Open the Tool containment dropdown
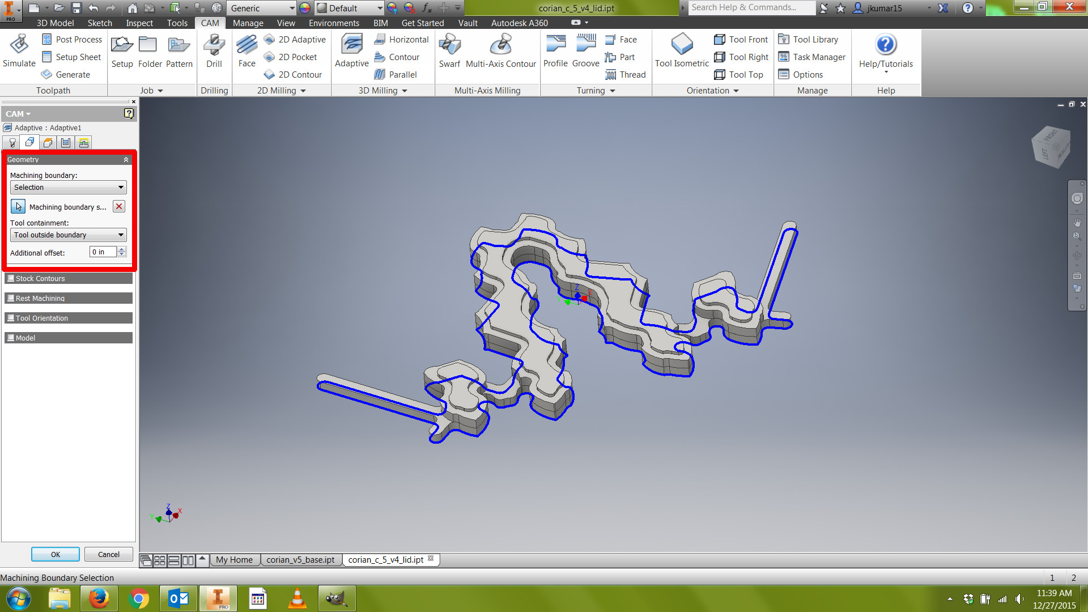 tap(68, 235)
